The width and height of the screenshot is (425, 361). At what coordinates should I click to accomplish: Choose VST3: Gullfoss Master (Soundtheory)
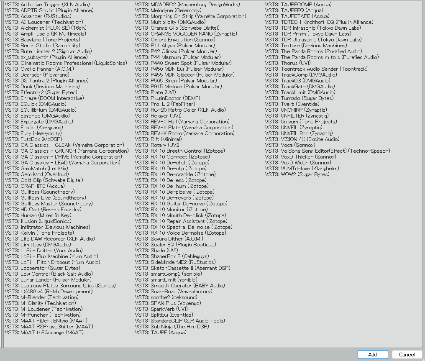tap(49, 204)
